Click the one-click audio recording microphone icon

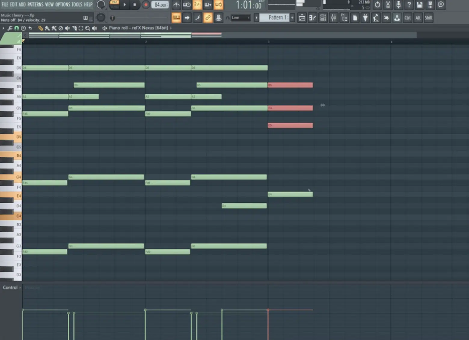[x=398, y=5]
